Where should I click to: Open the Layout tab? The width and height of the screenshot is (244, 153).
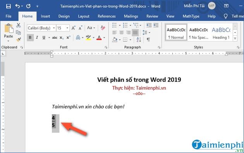(x=84, y=16)
